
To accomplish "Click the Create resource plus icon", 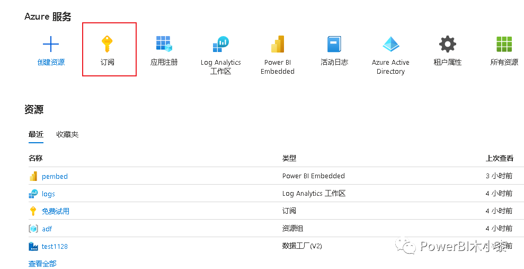I will click(51, 44).
